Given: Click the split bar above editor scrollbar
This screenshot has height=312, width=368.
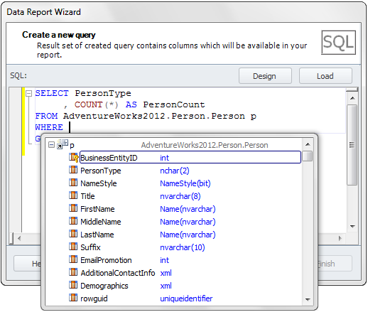Looking at the screenshot, I should [x=352, y=90].
